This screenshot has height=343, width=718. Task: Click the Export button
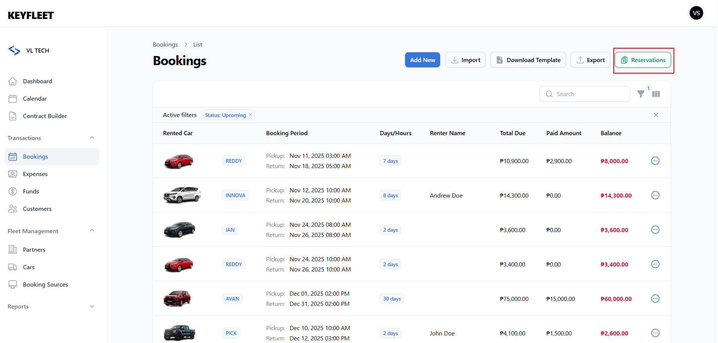[x=590, y=60]
